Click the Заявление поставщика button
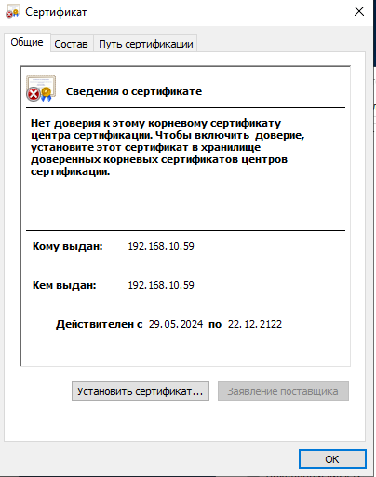This screenshot has height=477, width=376. 283,391
